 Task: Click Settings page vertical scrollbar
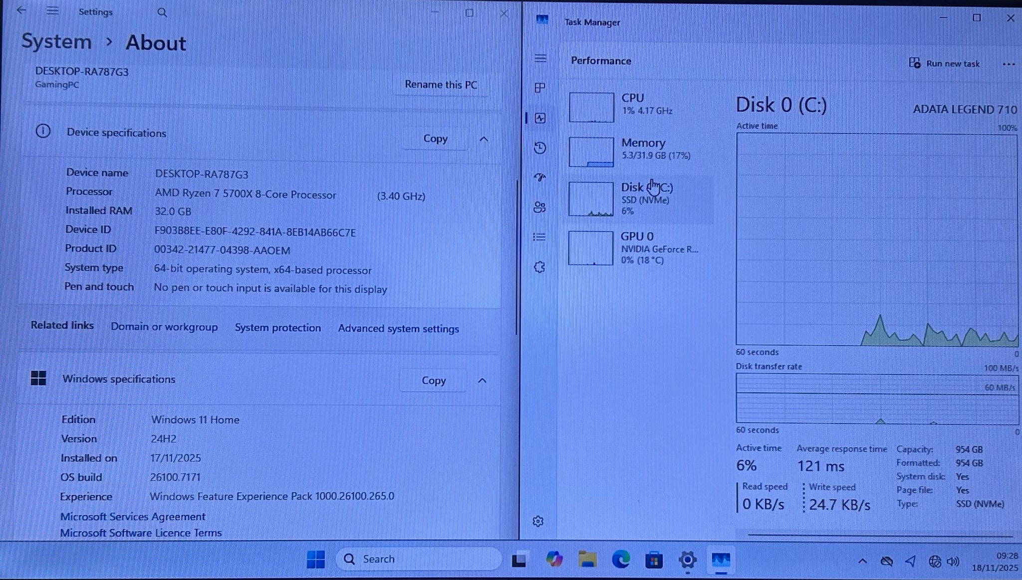(x=517, y=257)
